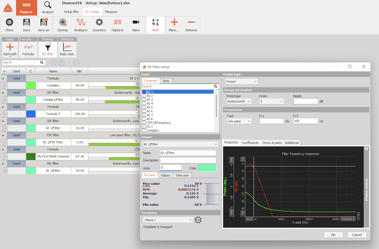Viewport: 379px width, 249px height.
Task: Open the filter Order dropdown
Action: pyautogui.click(x=271, y=102)
